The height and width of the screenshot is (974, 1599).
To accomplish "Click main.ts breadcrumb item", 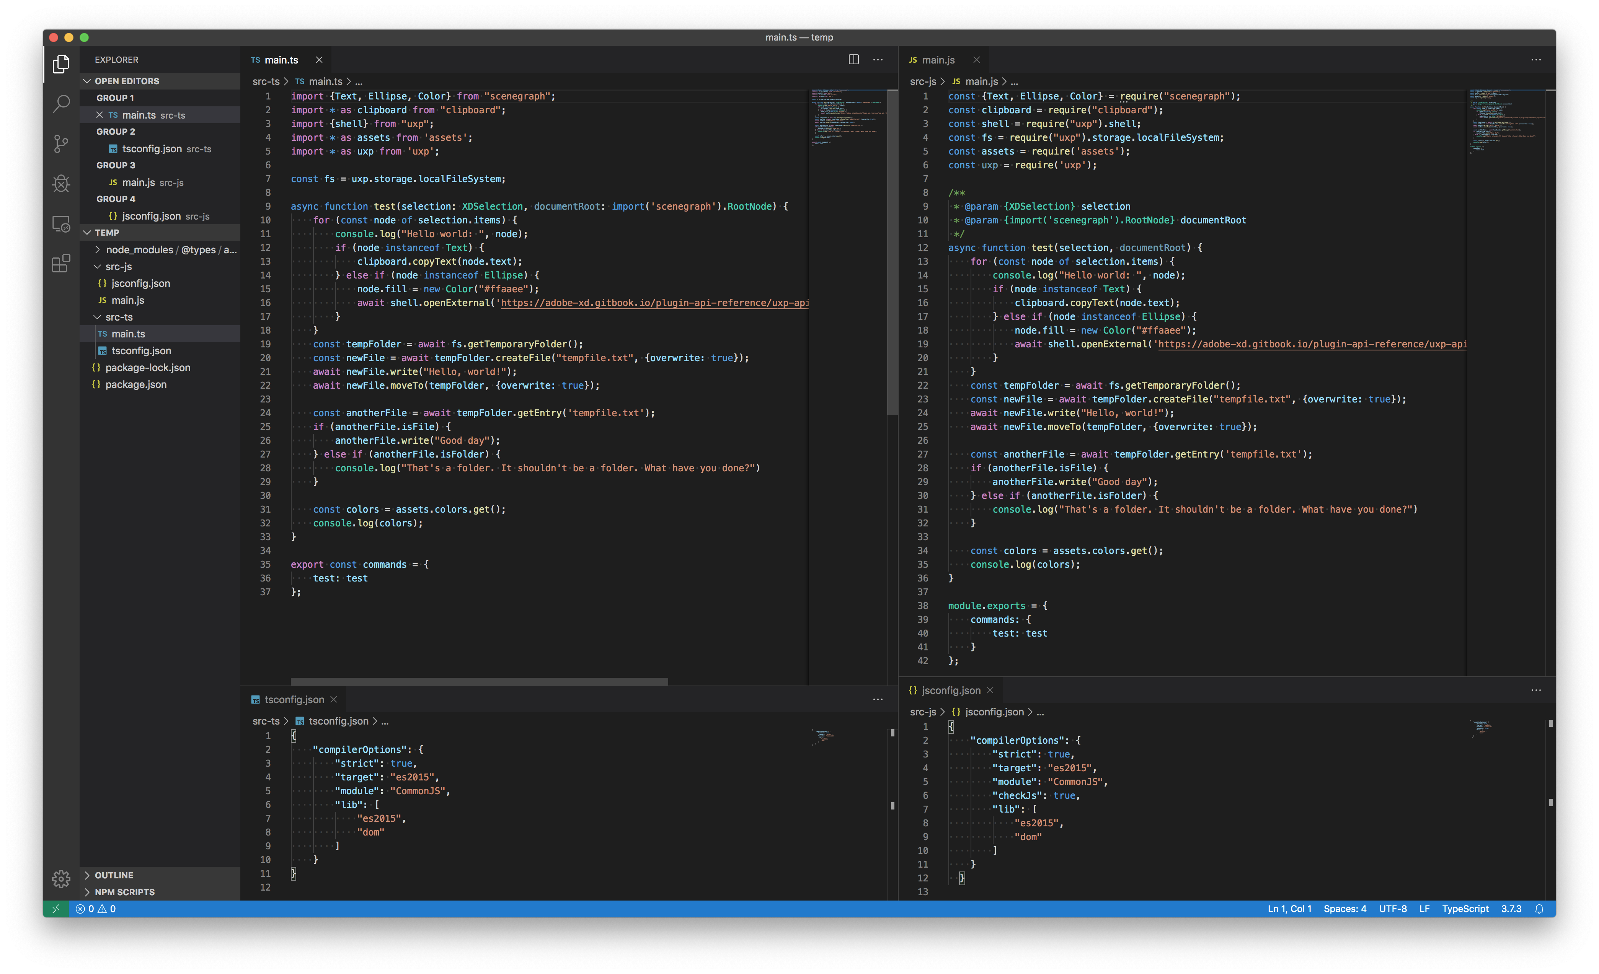I will [319, 81].
